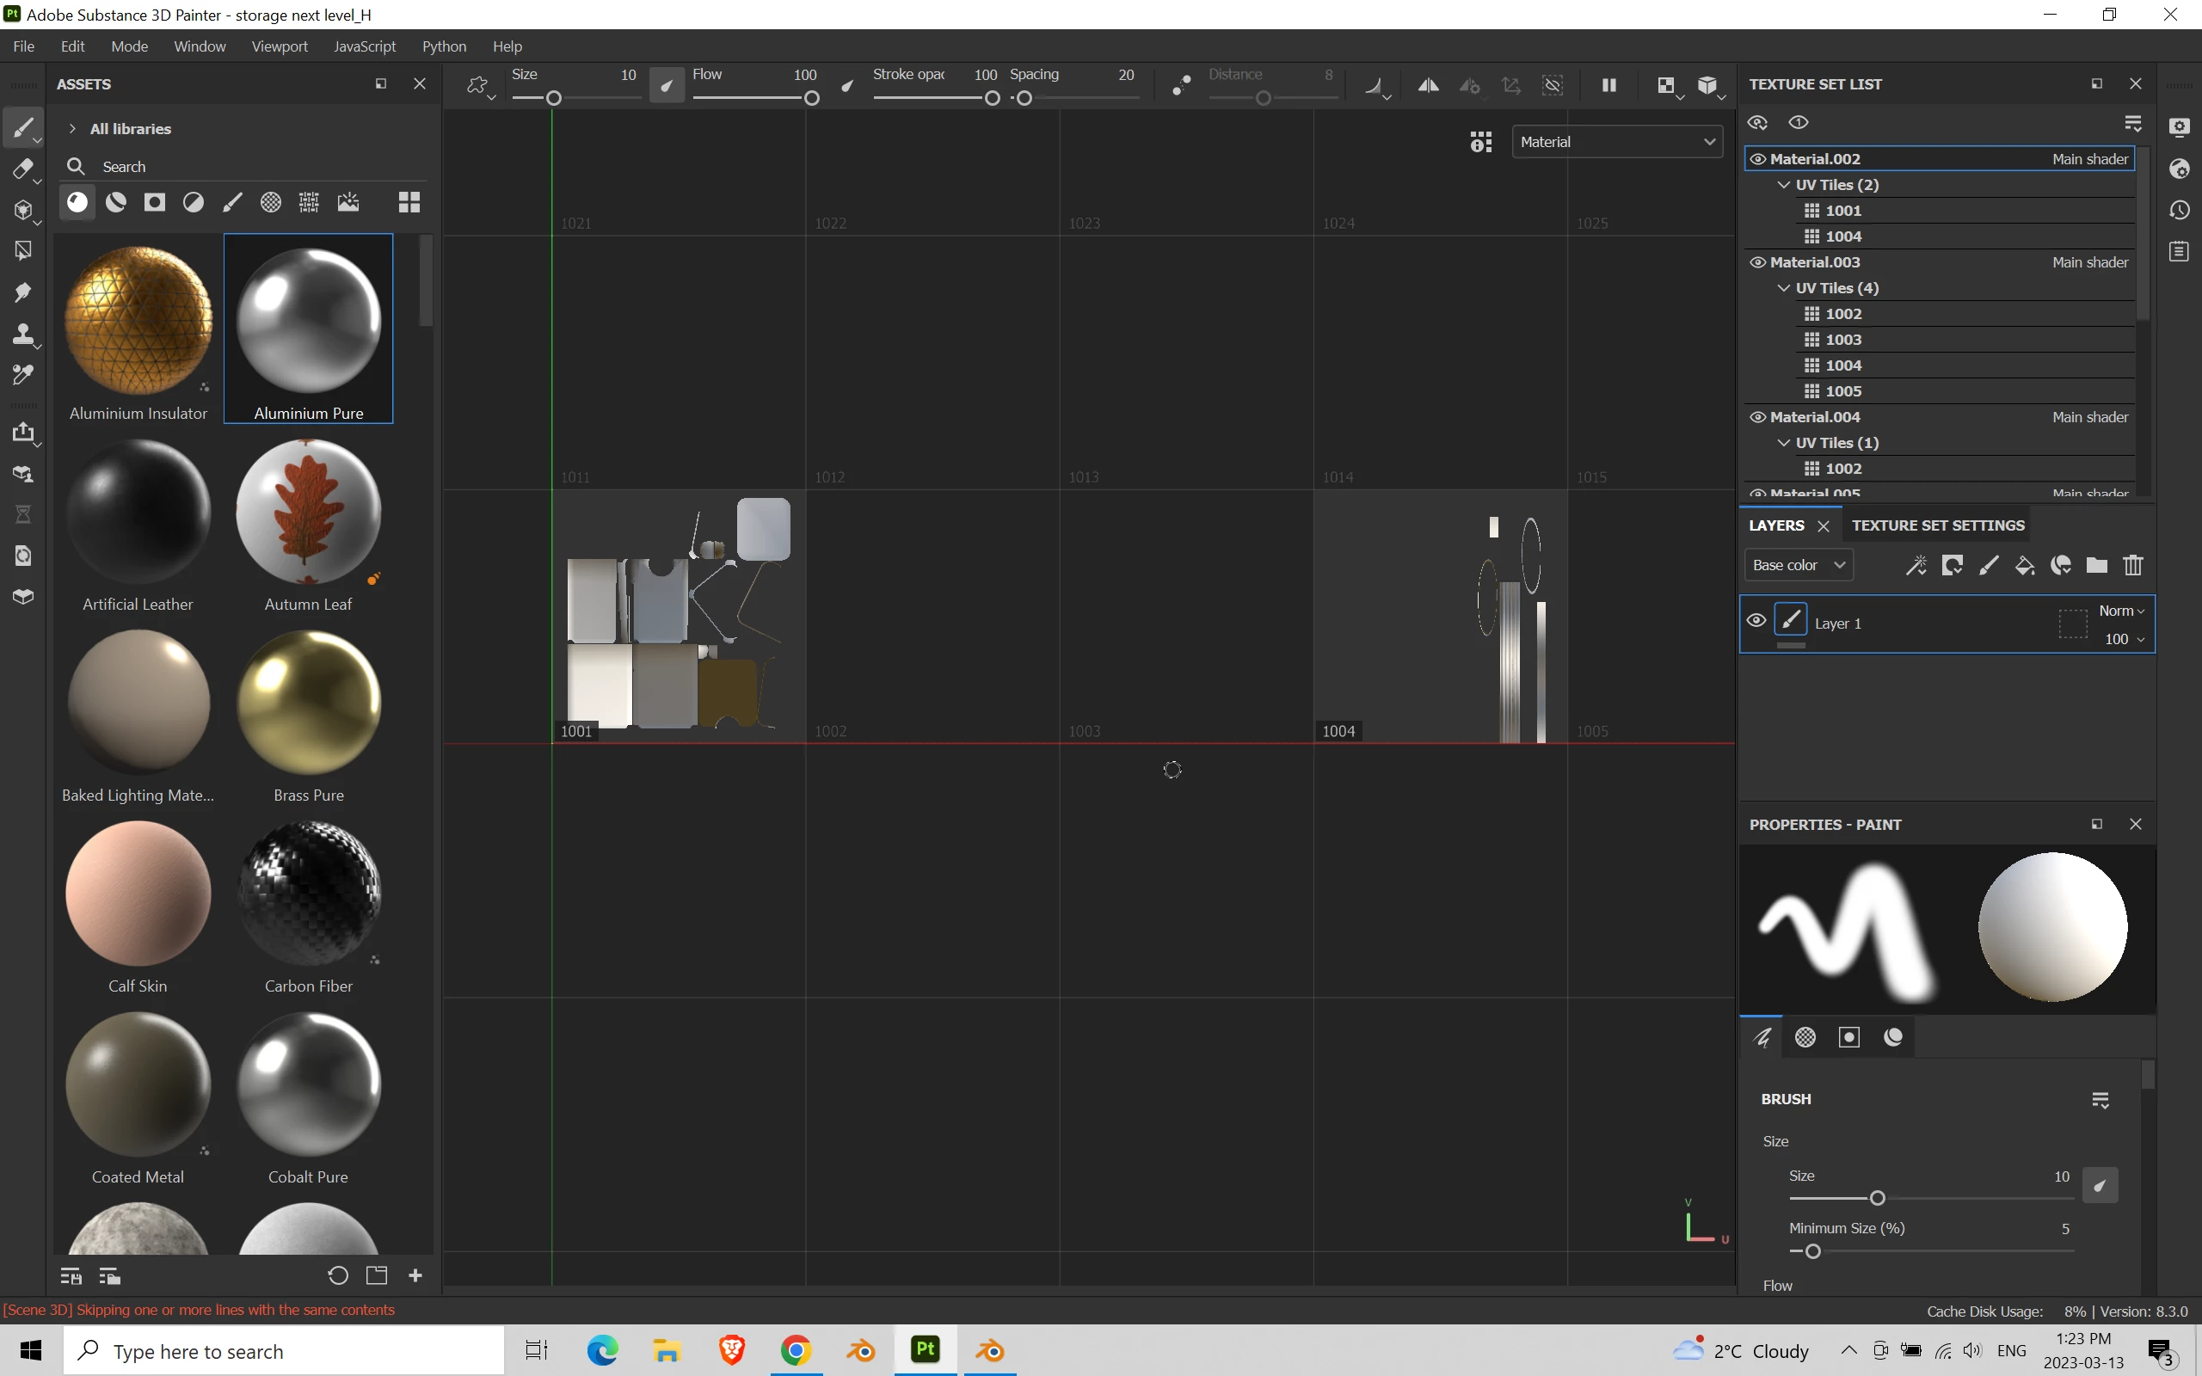Delete layer with the trash icon
Image resolution: width=2202 pixels, height=1376 pixels.
[x=2133, y=565]
